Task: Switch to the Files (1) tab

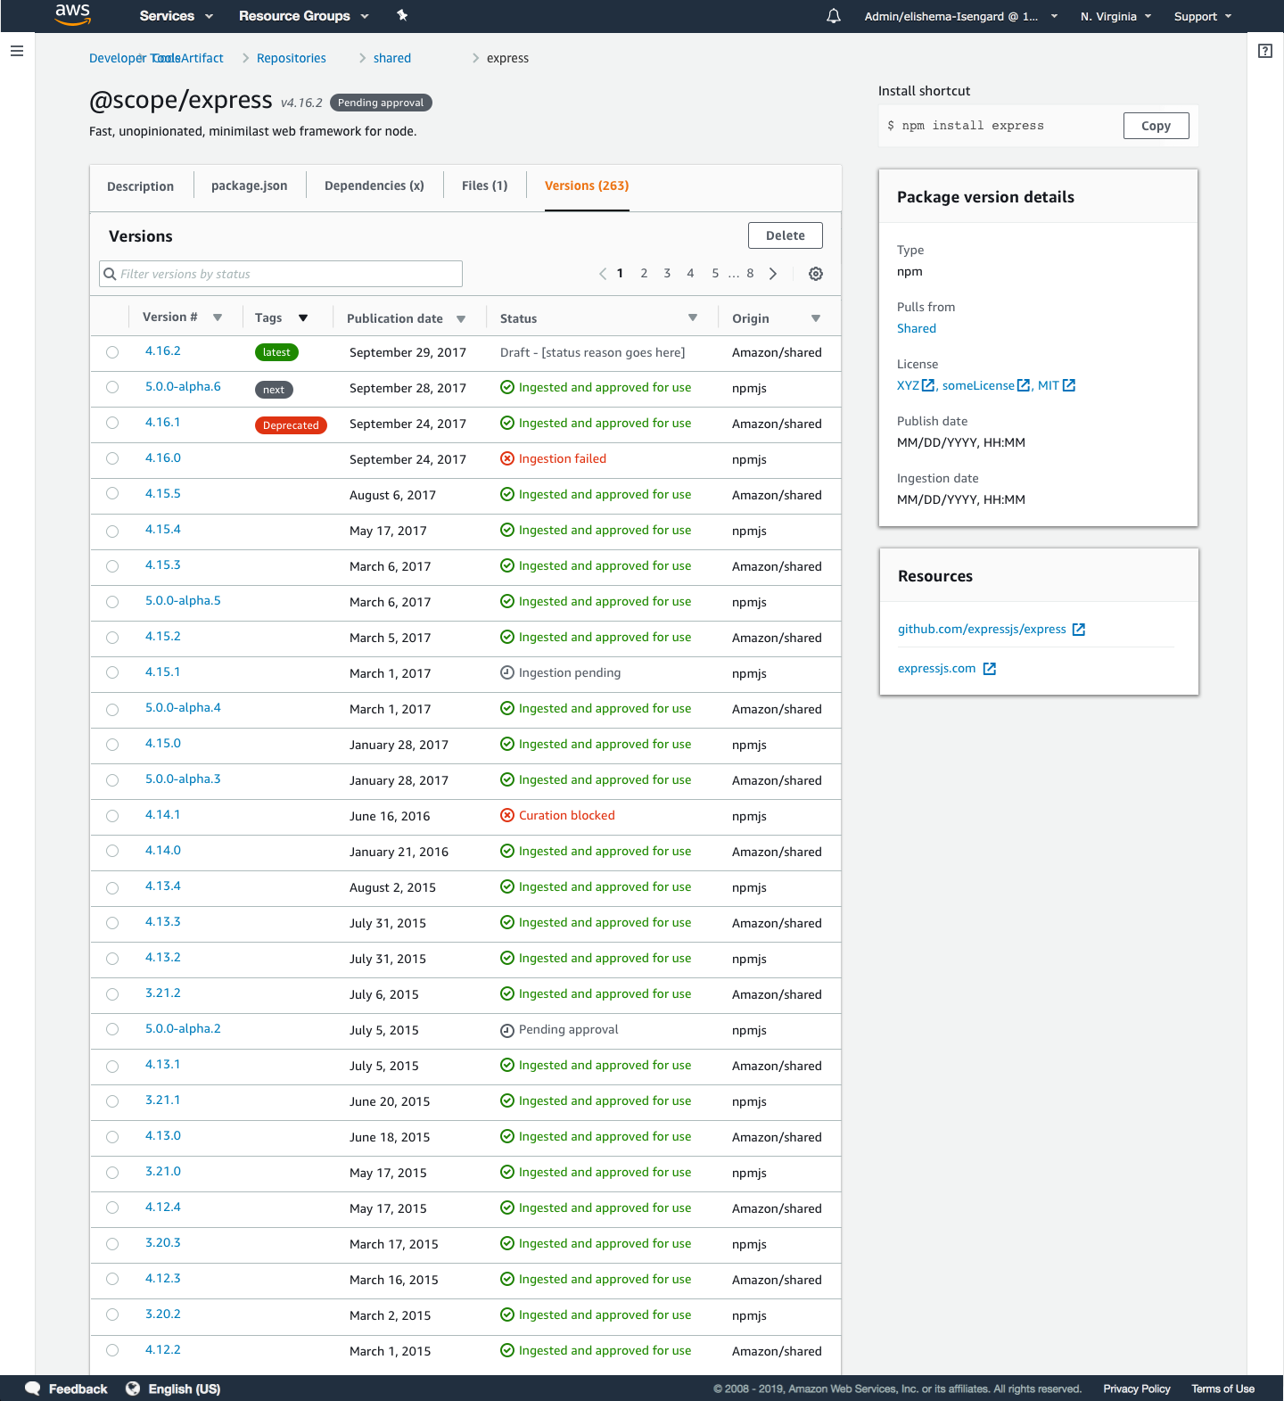Action: 484,185
